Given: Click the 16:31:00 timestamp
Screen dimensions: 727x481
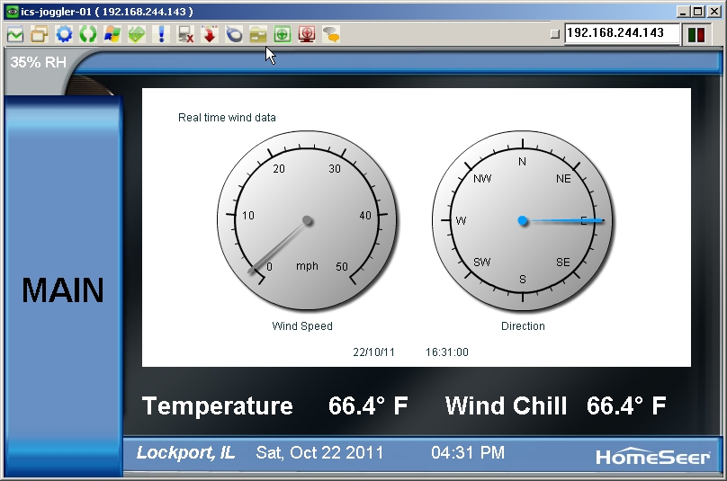Looking at the screenshot, I should [447, 352].
